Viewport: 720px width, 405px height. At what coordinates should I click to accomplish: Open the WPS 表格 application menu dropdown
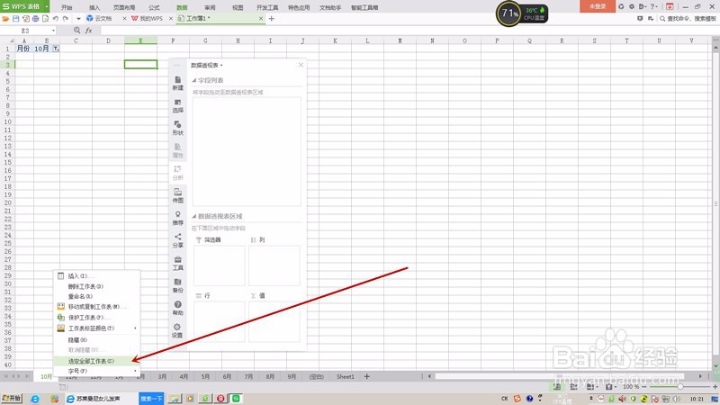coord(47,6)
